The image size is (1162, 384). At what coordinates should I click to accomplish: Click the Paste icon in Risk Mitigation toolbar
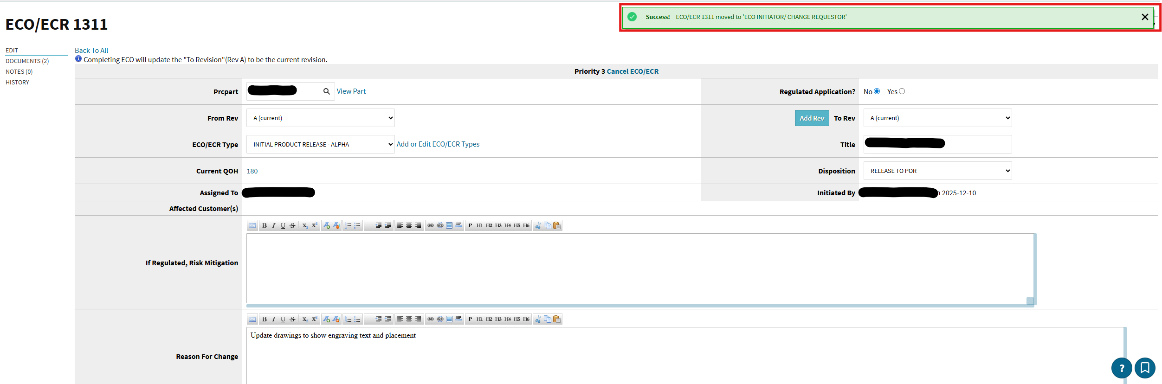(x=557, y=226)
